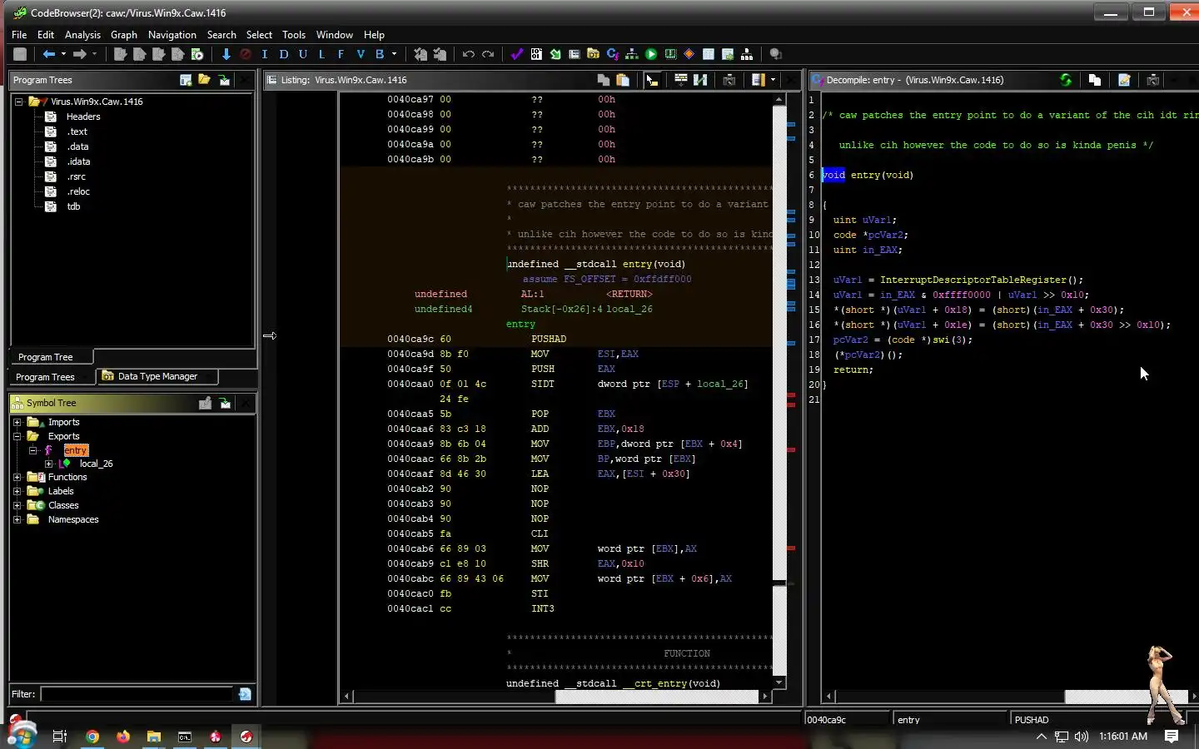
Task: Switch to the Data Type Manager tab
Action: (x=157, y=376)
